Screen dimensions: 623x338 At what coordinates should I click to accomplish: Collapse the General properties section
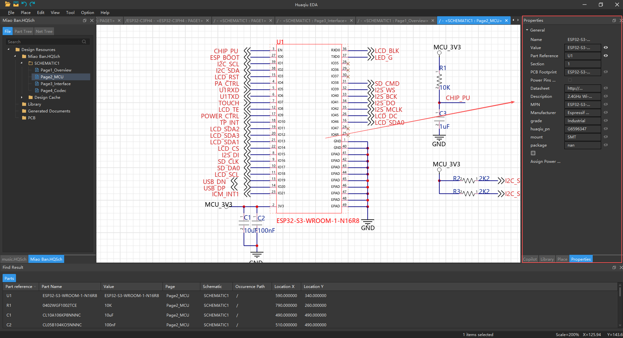click(527, 30)
